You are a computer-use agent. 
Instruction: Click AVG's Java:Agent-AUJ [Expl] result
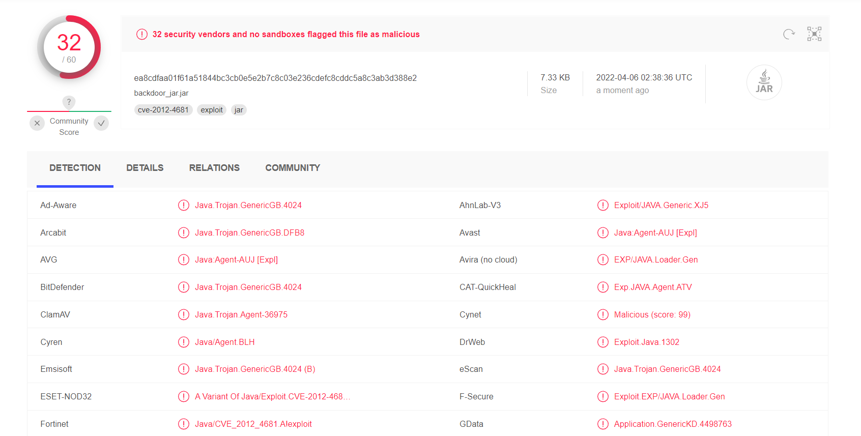click(x=237, y=259)
